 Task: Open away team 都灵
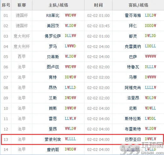[x=133, y=36]
